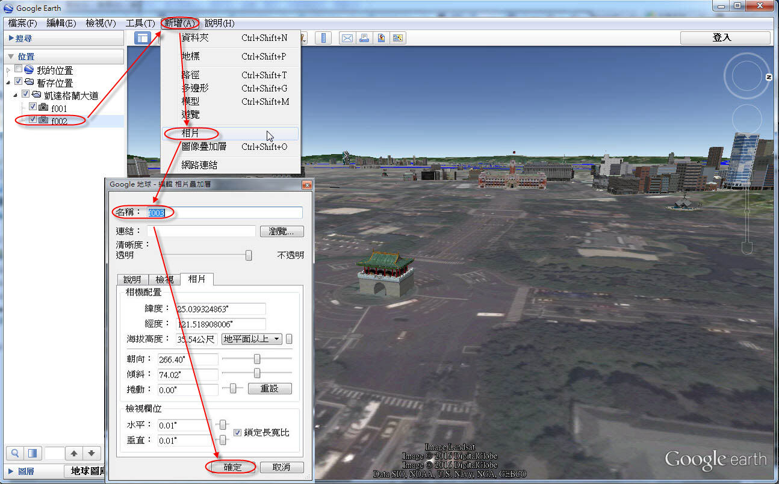Screen dimensions: 779x484
Task: Adjust the 傾斜 tilt slider
Action: [x=257, y=373]
